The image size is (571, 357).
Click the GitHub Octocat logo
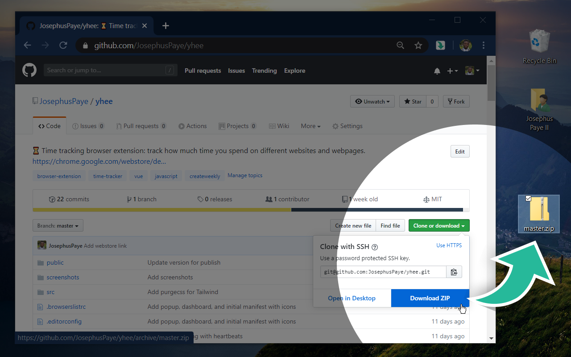[29, 71]
